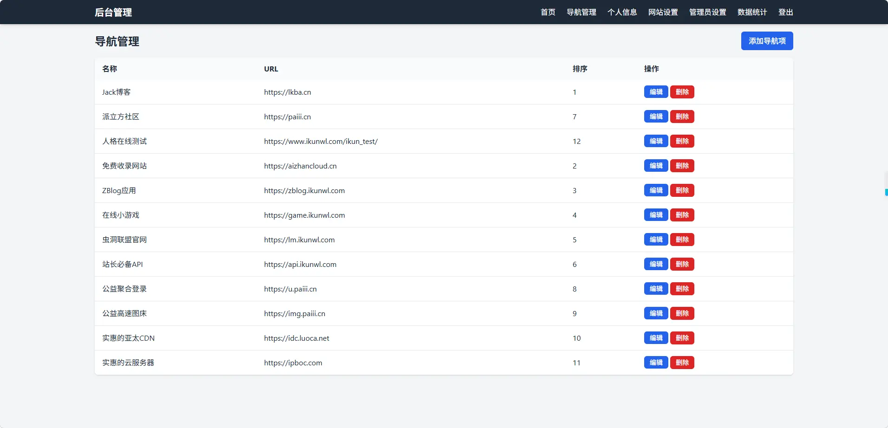Delete the 在线小游戏 entry
This screenshot has height=428, width=888.
682,215
